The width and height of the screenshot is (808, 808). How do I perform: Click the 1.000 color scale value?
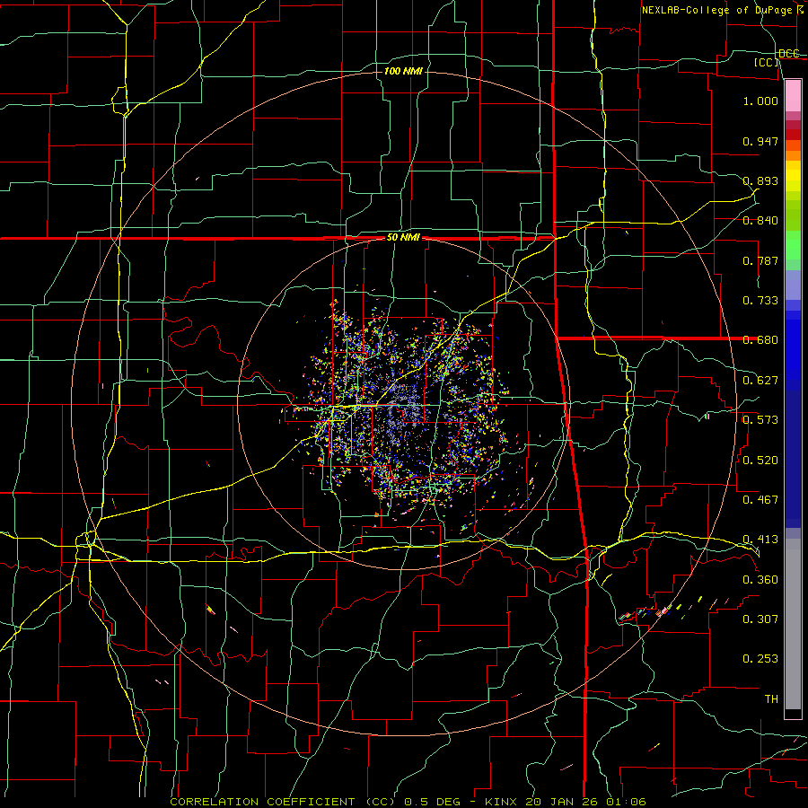(760, 101)
